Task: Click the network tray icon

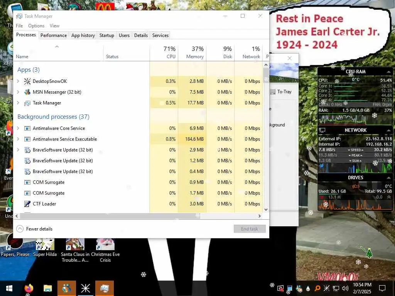Action: click(336, 288)
